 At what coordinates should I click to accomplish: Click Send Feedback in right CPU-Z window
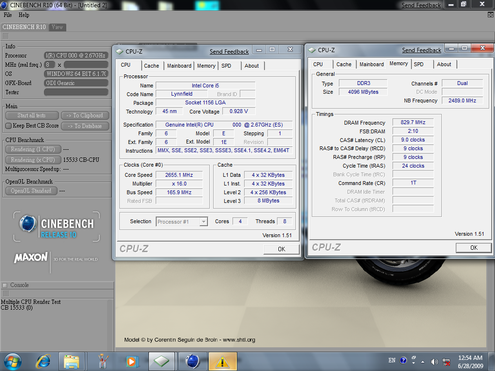(422, 50)
